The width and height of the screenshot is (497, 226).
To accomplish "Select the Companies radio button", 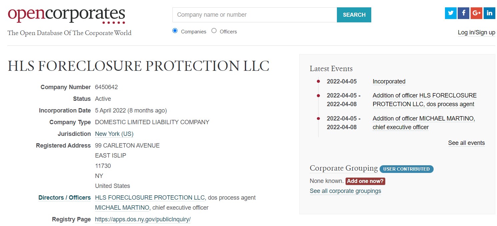I will click(x=175, y=31).
